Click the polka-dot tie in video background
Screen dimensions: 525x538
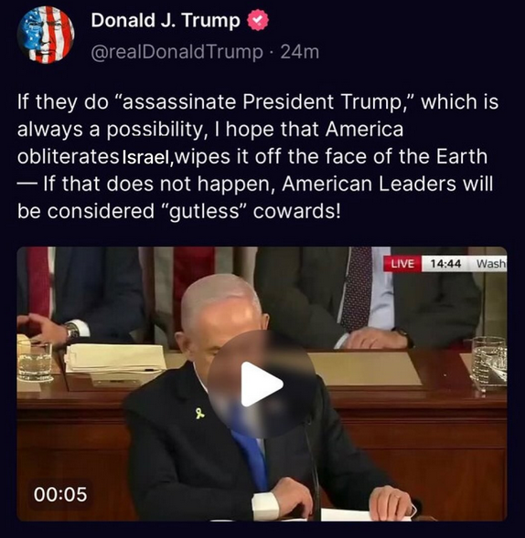click(357, 287)
